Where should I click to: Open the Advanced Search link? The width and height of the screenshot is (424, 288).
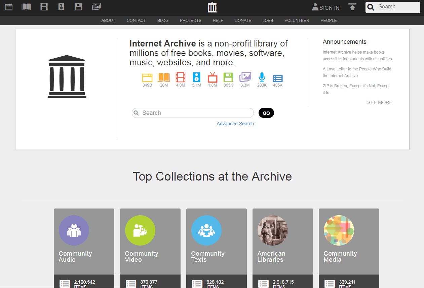235,124
